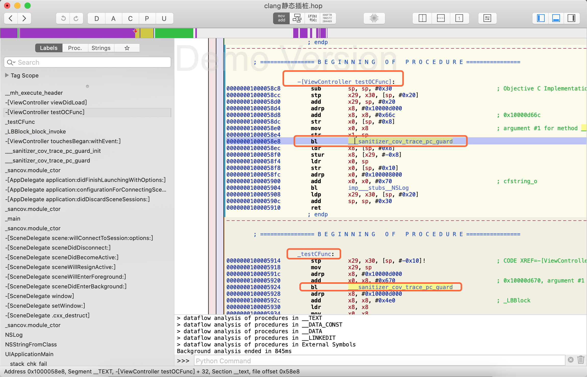Viewport: 587px width, 377px height.
Task: Mark selection as Undefined with the U button
Action: click(164, 18)
